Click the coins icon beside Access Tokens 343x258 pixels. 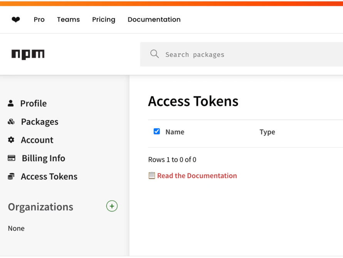coord(10,176)
